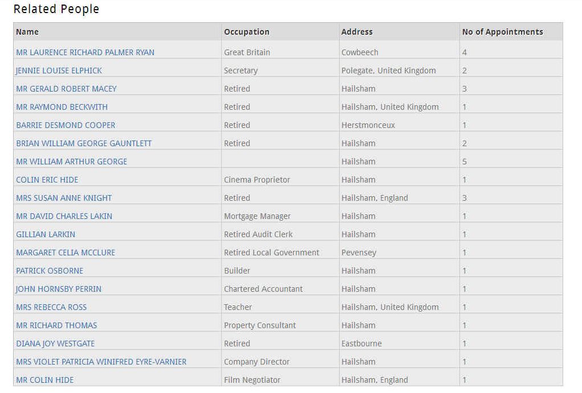Open Mrs Rebecca Ross's profile
582x393 pixels.
pos(51,307)
